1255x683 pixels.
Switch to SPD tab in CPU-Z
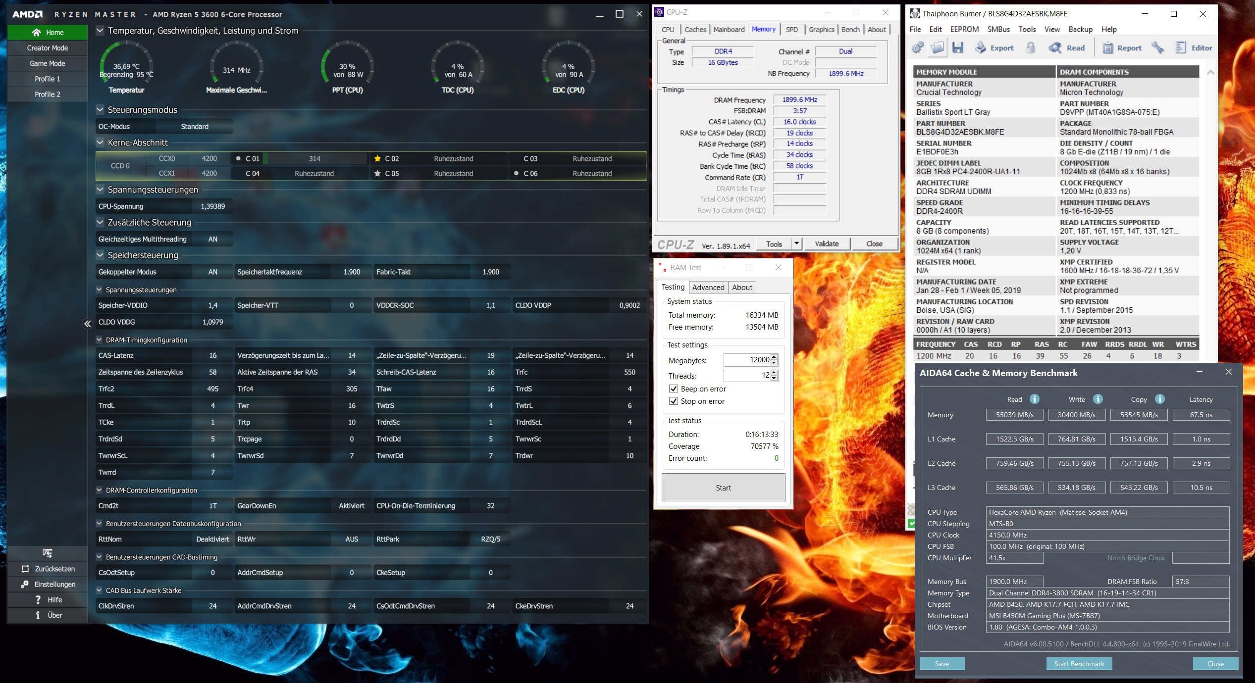(x=791, y=30)
